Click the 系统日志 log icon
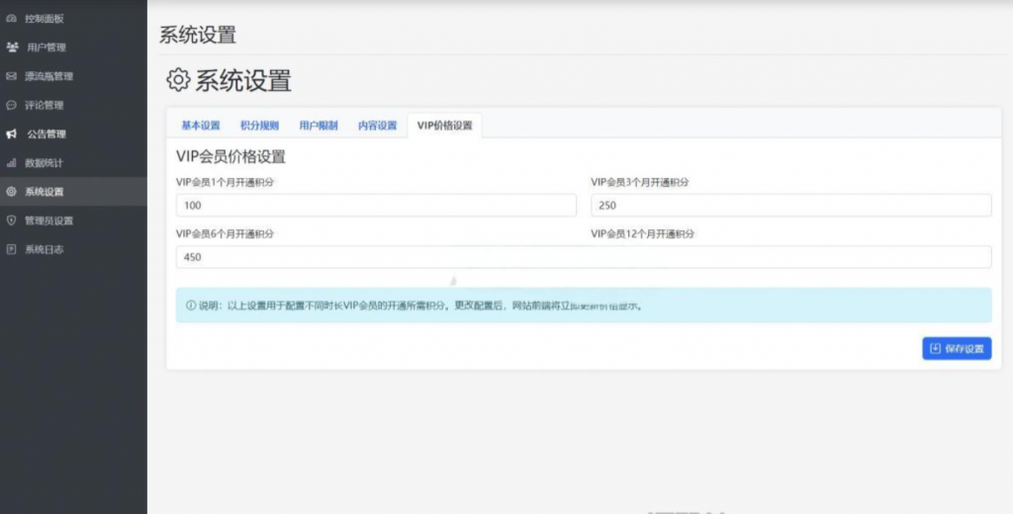The image size is (1013, 514). [x=11, y=250]
